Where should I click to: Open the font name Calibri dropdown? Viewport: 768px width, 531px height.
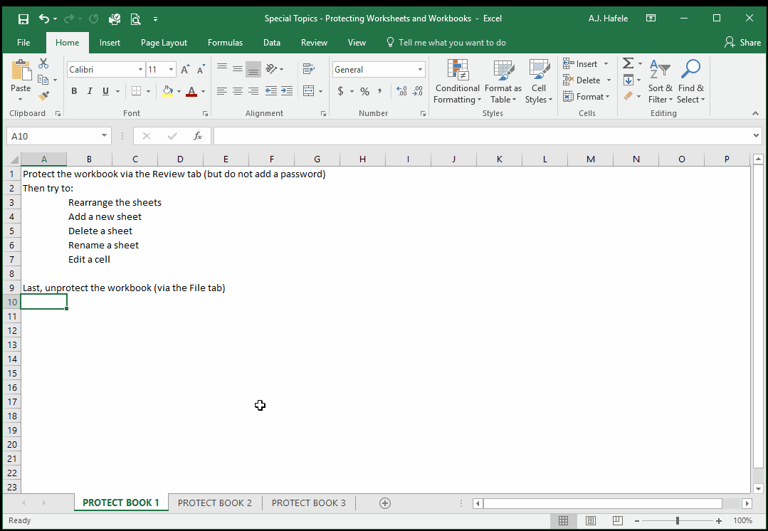(140, 70)
